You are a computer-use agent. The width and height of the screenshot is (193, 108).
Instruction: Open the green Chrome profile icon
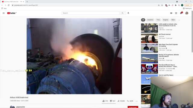[182, 5]
